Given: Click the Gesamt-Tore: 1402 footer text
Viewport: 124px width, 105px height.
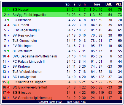Looking at the screenshot, I should (50, 102).
